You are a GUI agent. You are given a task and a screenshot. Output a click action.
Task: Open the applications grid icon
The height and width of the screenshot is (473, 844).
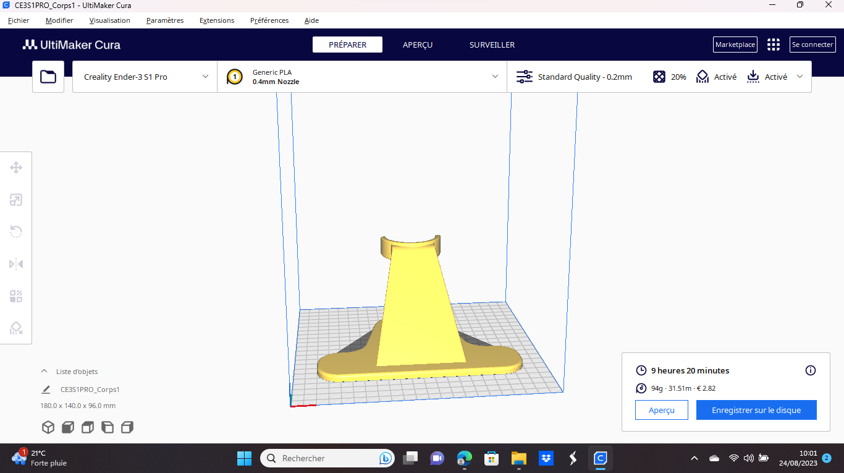(774, 45)
